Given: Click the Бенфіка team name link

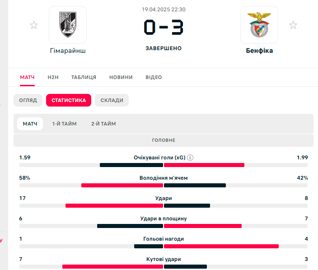Looking at the screenshot, I should click(259, 51).
